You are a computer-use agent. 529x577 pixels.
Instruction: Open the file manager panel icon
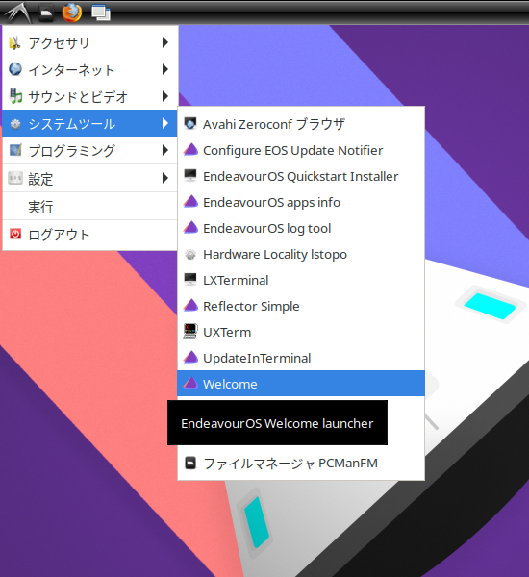click(x=46, y=13)
